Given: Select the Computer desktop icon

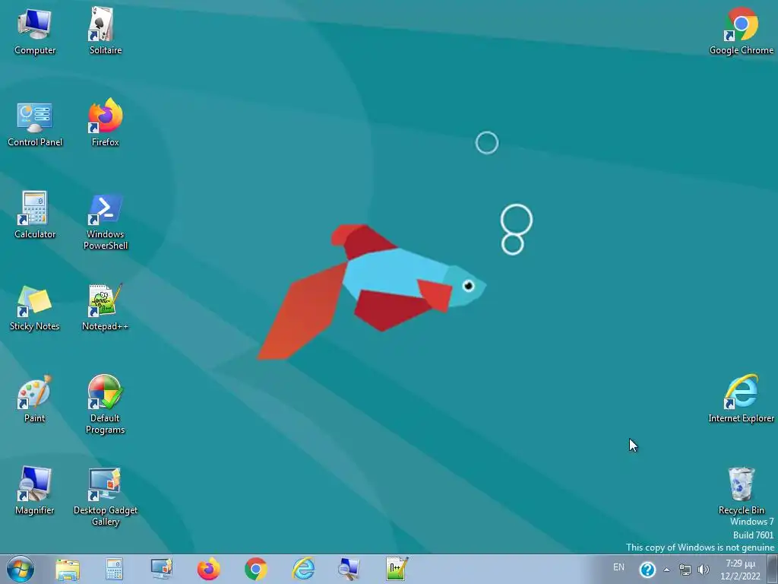Looking at the screenshot, I should coord(35,32).
